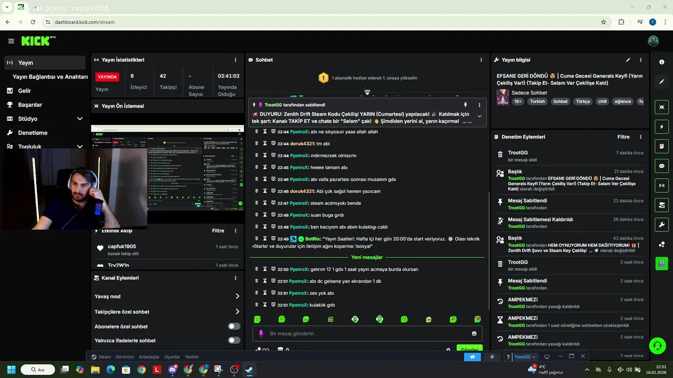Open Sohbet panel three-dot menu
Image resolution: width=673 pixels, height=378 pixels.
481,60
